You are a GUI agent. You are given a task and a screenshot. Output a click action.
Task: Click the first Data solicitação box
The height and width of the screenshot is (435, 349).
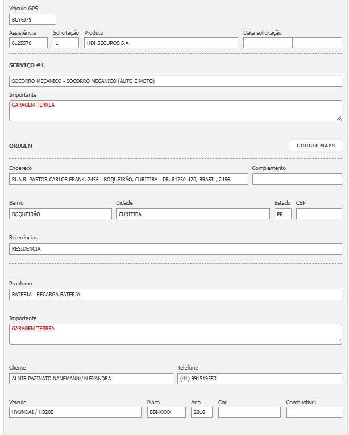point(268,43)
